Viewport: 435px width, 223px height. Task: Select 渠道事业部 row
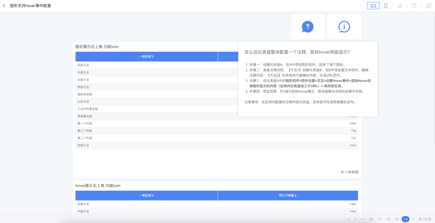tap(217, 116)
